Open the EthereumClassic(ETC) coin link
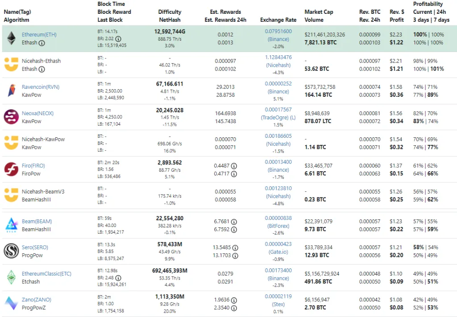Viewport: 457px width, 317px height. (x=46, y=274)
